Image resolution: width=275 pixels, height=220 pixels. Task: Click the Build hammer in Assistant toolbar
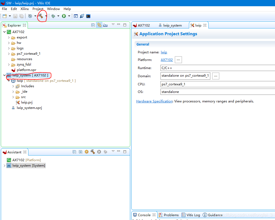click(93, 152)
